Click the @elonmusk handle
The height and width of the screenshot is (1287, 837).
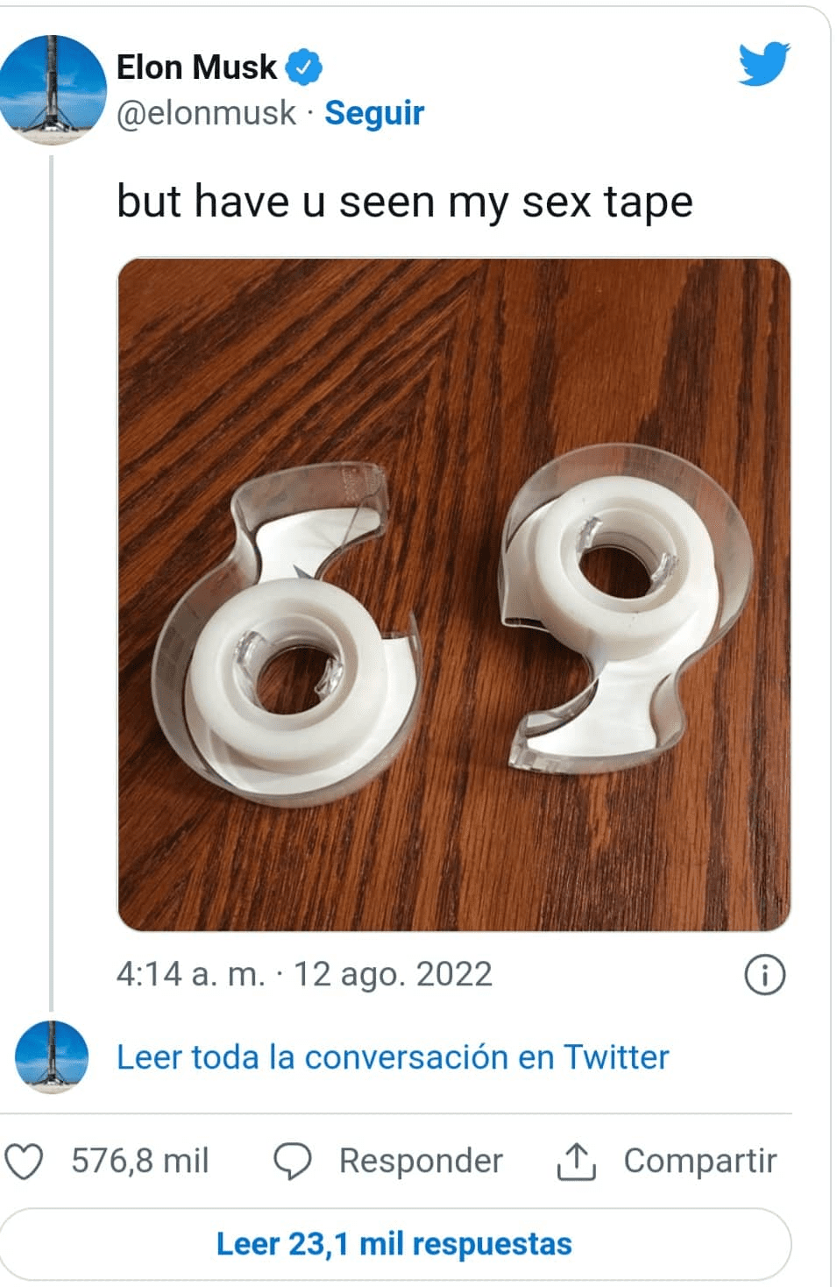[x=206, y=113]
